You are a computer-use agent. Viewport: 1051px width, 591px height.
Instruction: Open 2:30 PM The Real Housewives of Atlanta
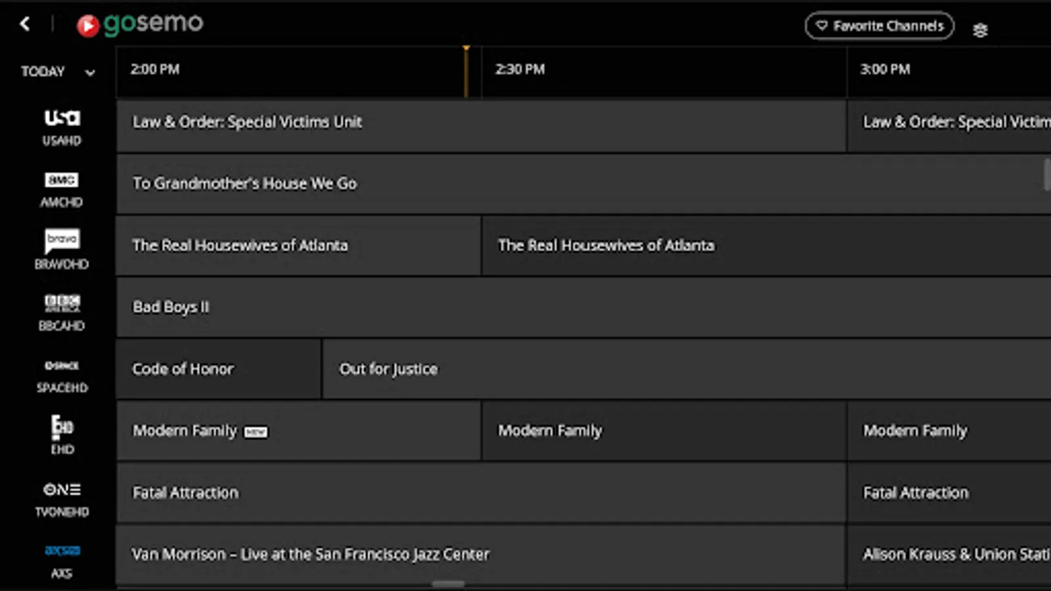click(767, 246)
